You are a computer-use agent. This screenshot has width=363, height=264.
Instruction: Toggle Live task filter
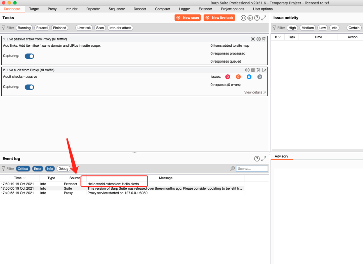click(x=84, y=28)
